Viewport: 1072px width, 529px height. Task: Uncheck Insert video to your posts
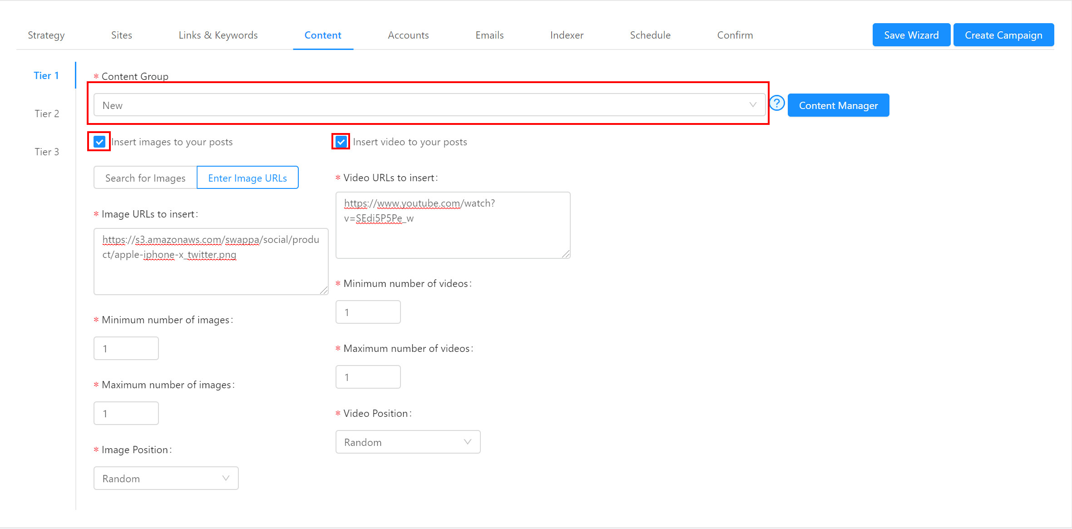(x=341, y=142)
